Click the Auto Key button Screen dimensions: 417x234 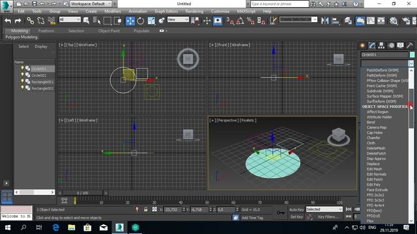pyautogui.click(x=296, y=209)
